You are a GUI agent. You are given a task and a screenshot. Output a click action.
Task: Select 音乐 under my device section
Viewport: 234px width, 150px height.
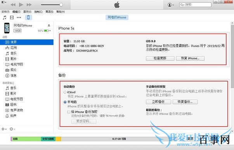point(27,88)
